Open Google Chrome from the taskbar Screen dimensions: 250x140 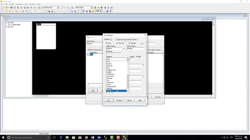[86, 137]
